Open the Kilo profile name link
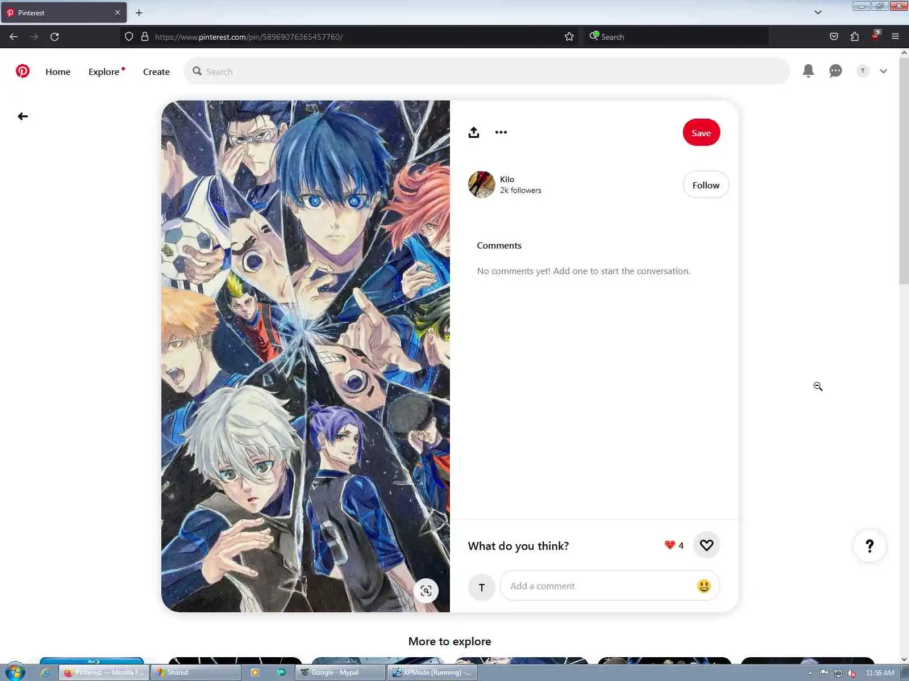This screenshot has width=909, height=681. tap(507, 179)
